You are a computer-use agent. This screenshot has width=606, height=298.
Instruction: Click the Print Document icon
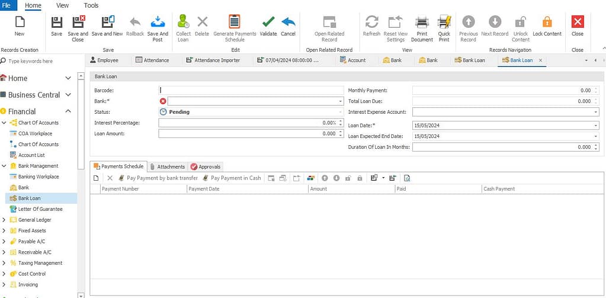[x=422, y=22]
